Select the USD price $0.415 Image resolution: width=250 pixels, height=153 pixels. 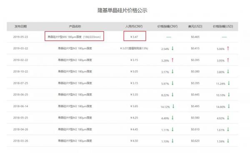click(195, 48)
